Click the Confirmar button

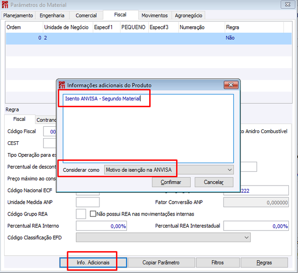coord(171,182)
